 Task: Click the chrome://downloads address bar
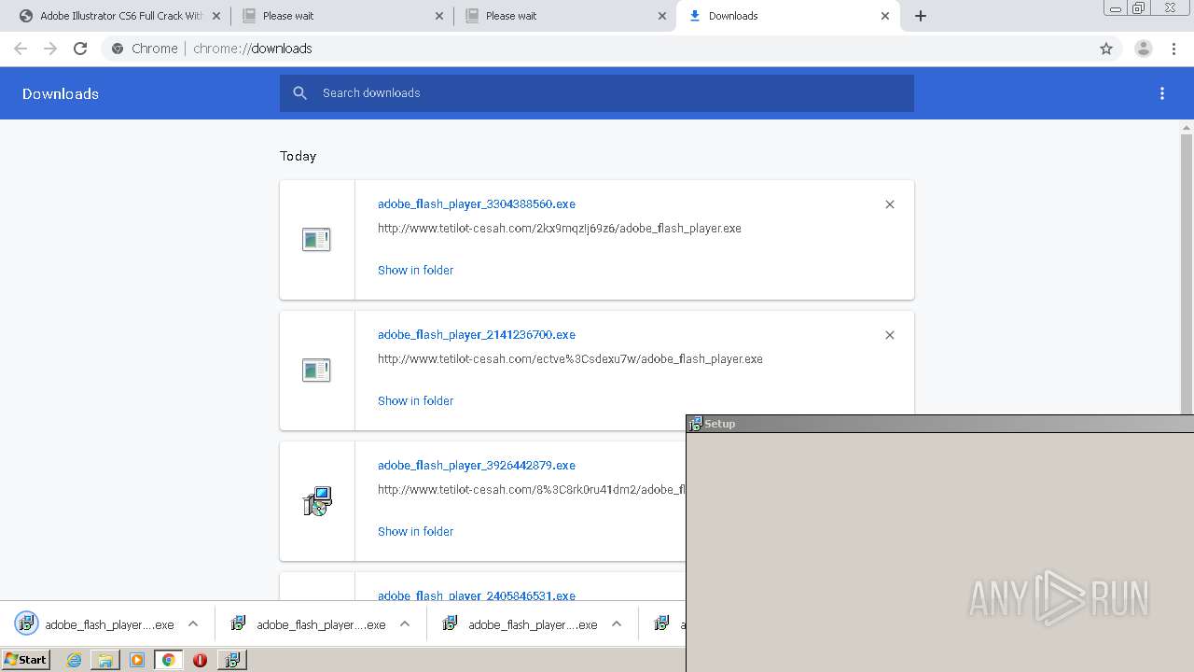tap(597, 49)
